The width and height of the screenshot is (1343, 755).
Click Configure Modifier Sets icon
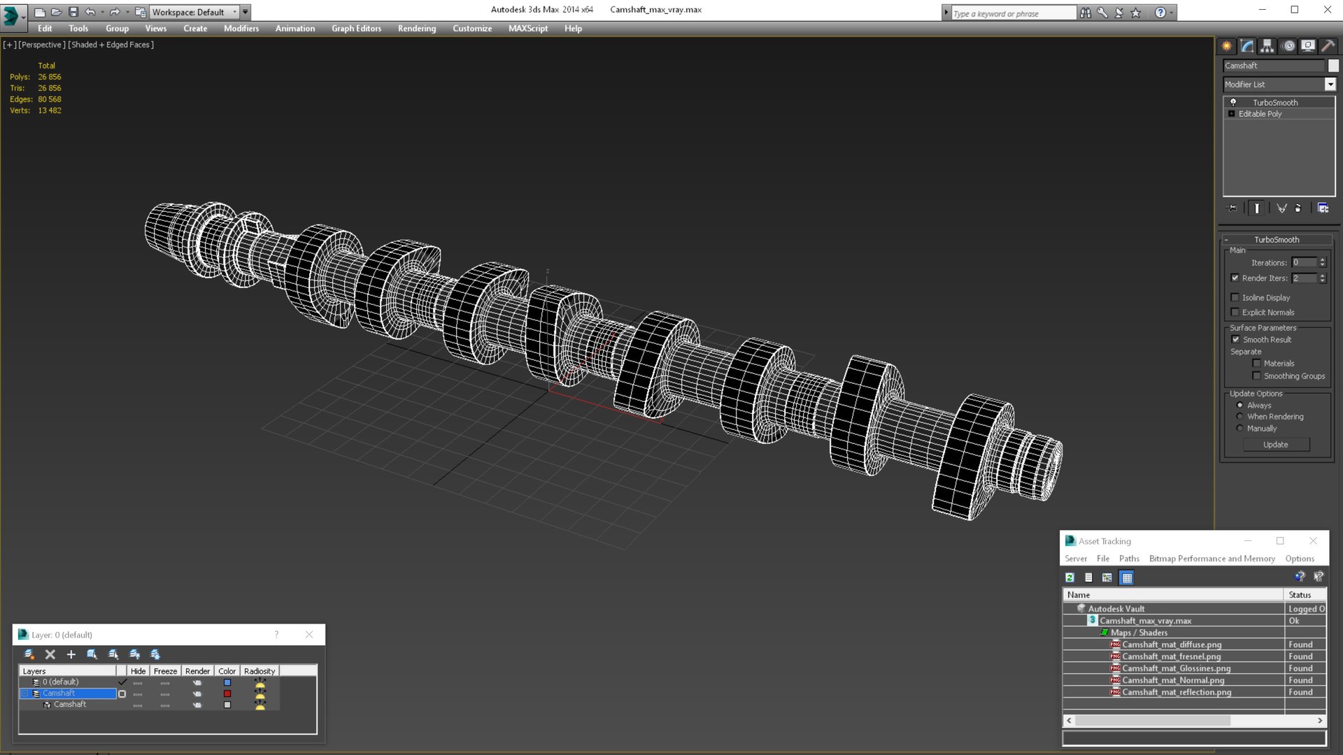1323,208
